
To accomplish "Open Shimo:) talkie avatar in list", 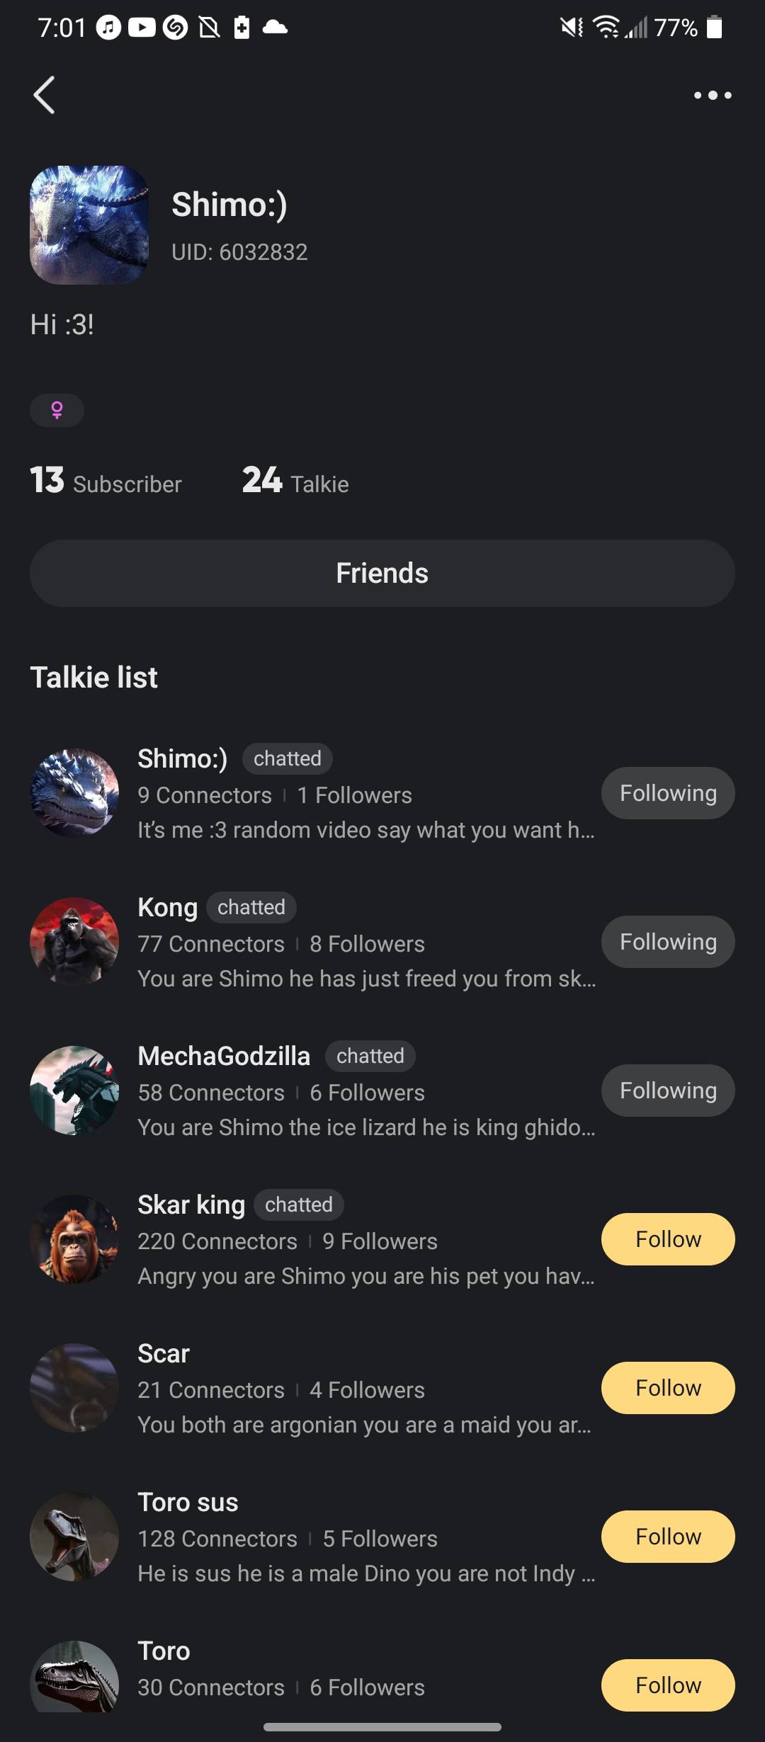I will click(74, 793).
